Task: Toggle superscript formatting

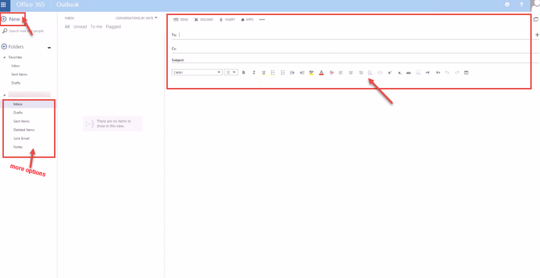Action: pos(390,72)
